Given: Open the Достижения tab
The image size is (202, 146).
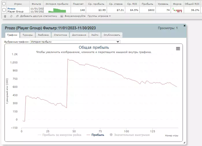Looking at the screenshot, I should point(79,35).
